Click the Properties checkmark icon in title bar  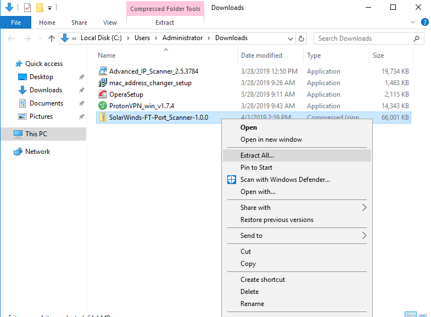click(27, 8)
